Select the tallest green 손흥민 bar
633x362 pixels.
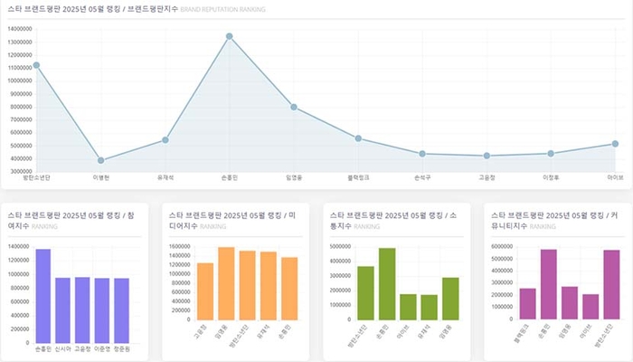tap(387, 284)
